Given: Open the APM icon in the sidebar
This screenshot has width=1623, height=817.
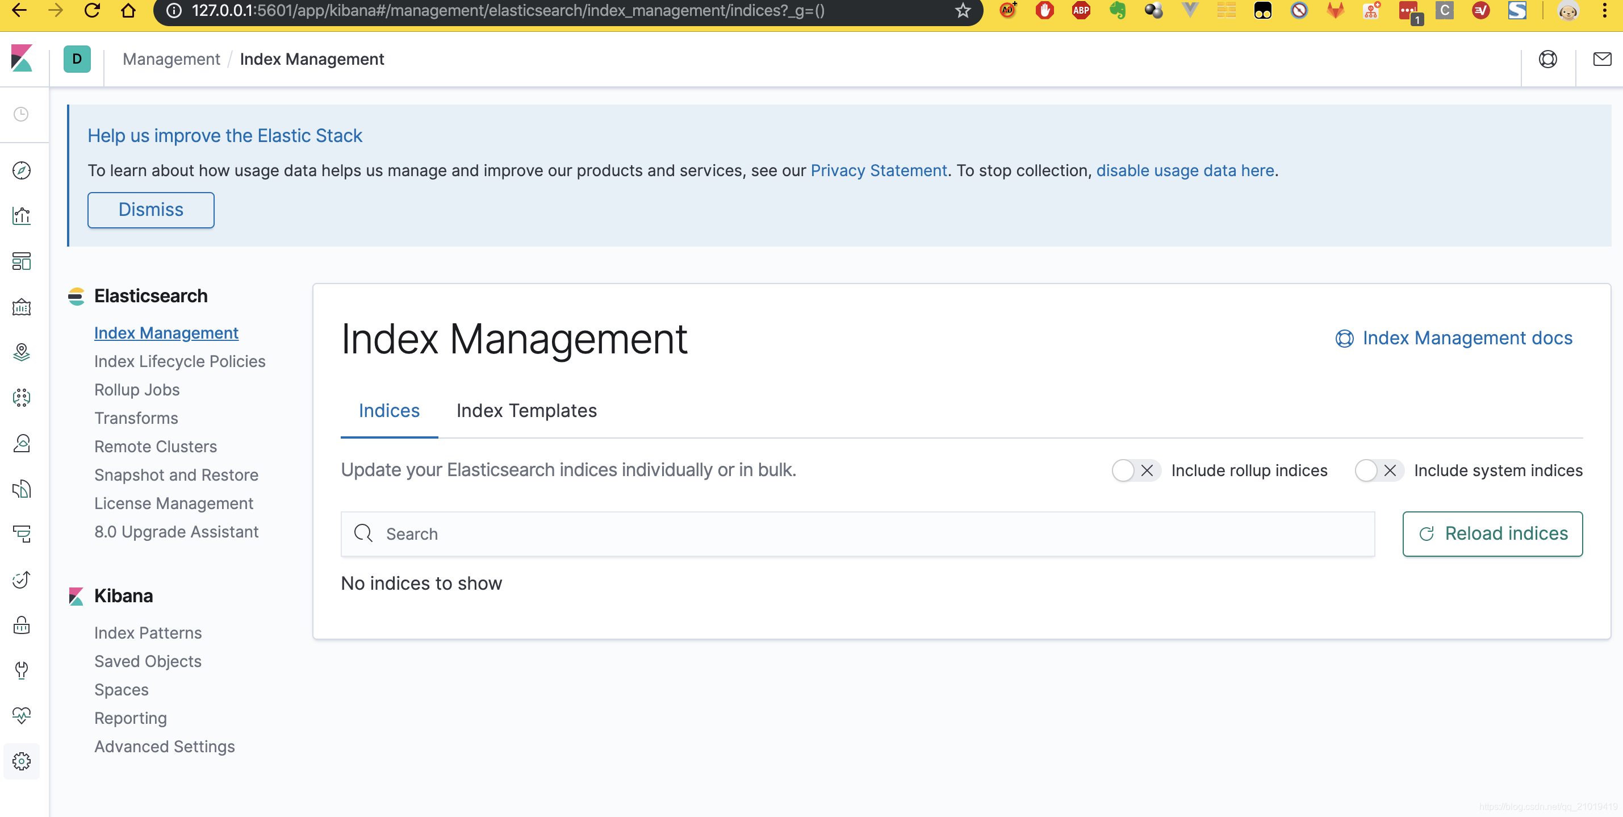Looking at the screenshot, I should click(22, 534).
